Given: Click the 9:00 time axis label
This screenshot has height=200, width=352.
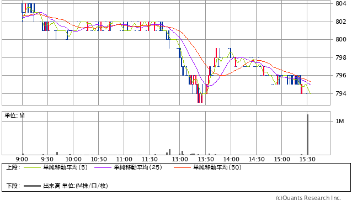Looking at the screenshot, I should tap(22, 159).
